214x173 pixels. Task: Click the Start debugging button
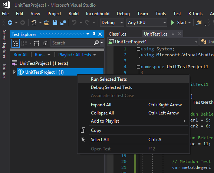(179, 23)
